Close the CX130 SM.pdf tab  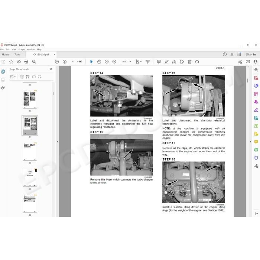(x=54, y=54)
